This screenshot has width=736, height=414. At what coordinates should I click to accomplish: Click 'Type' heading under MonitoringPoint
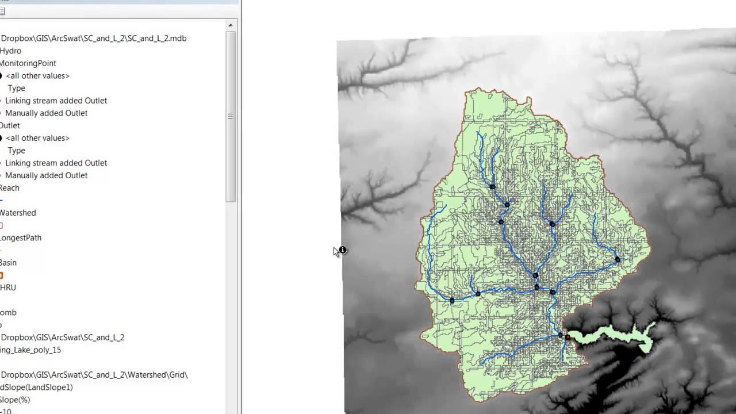(x=17, y=88)
